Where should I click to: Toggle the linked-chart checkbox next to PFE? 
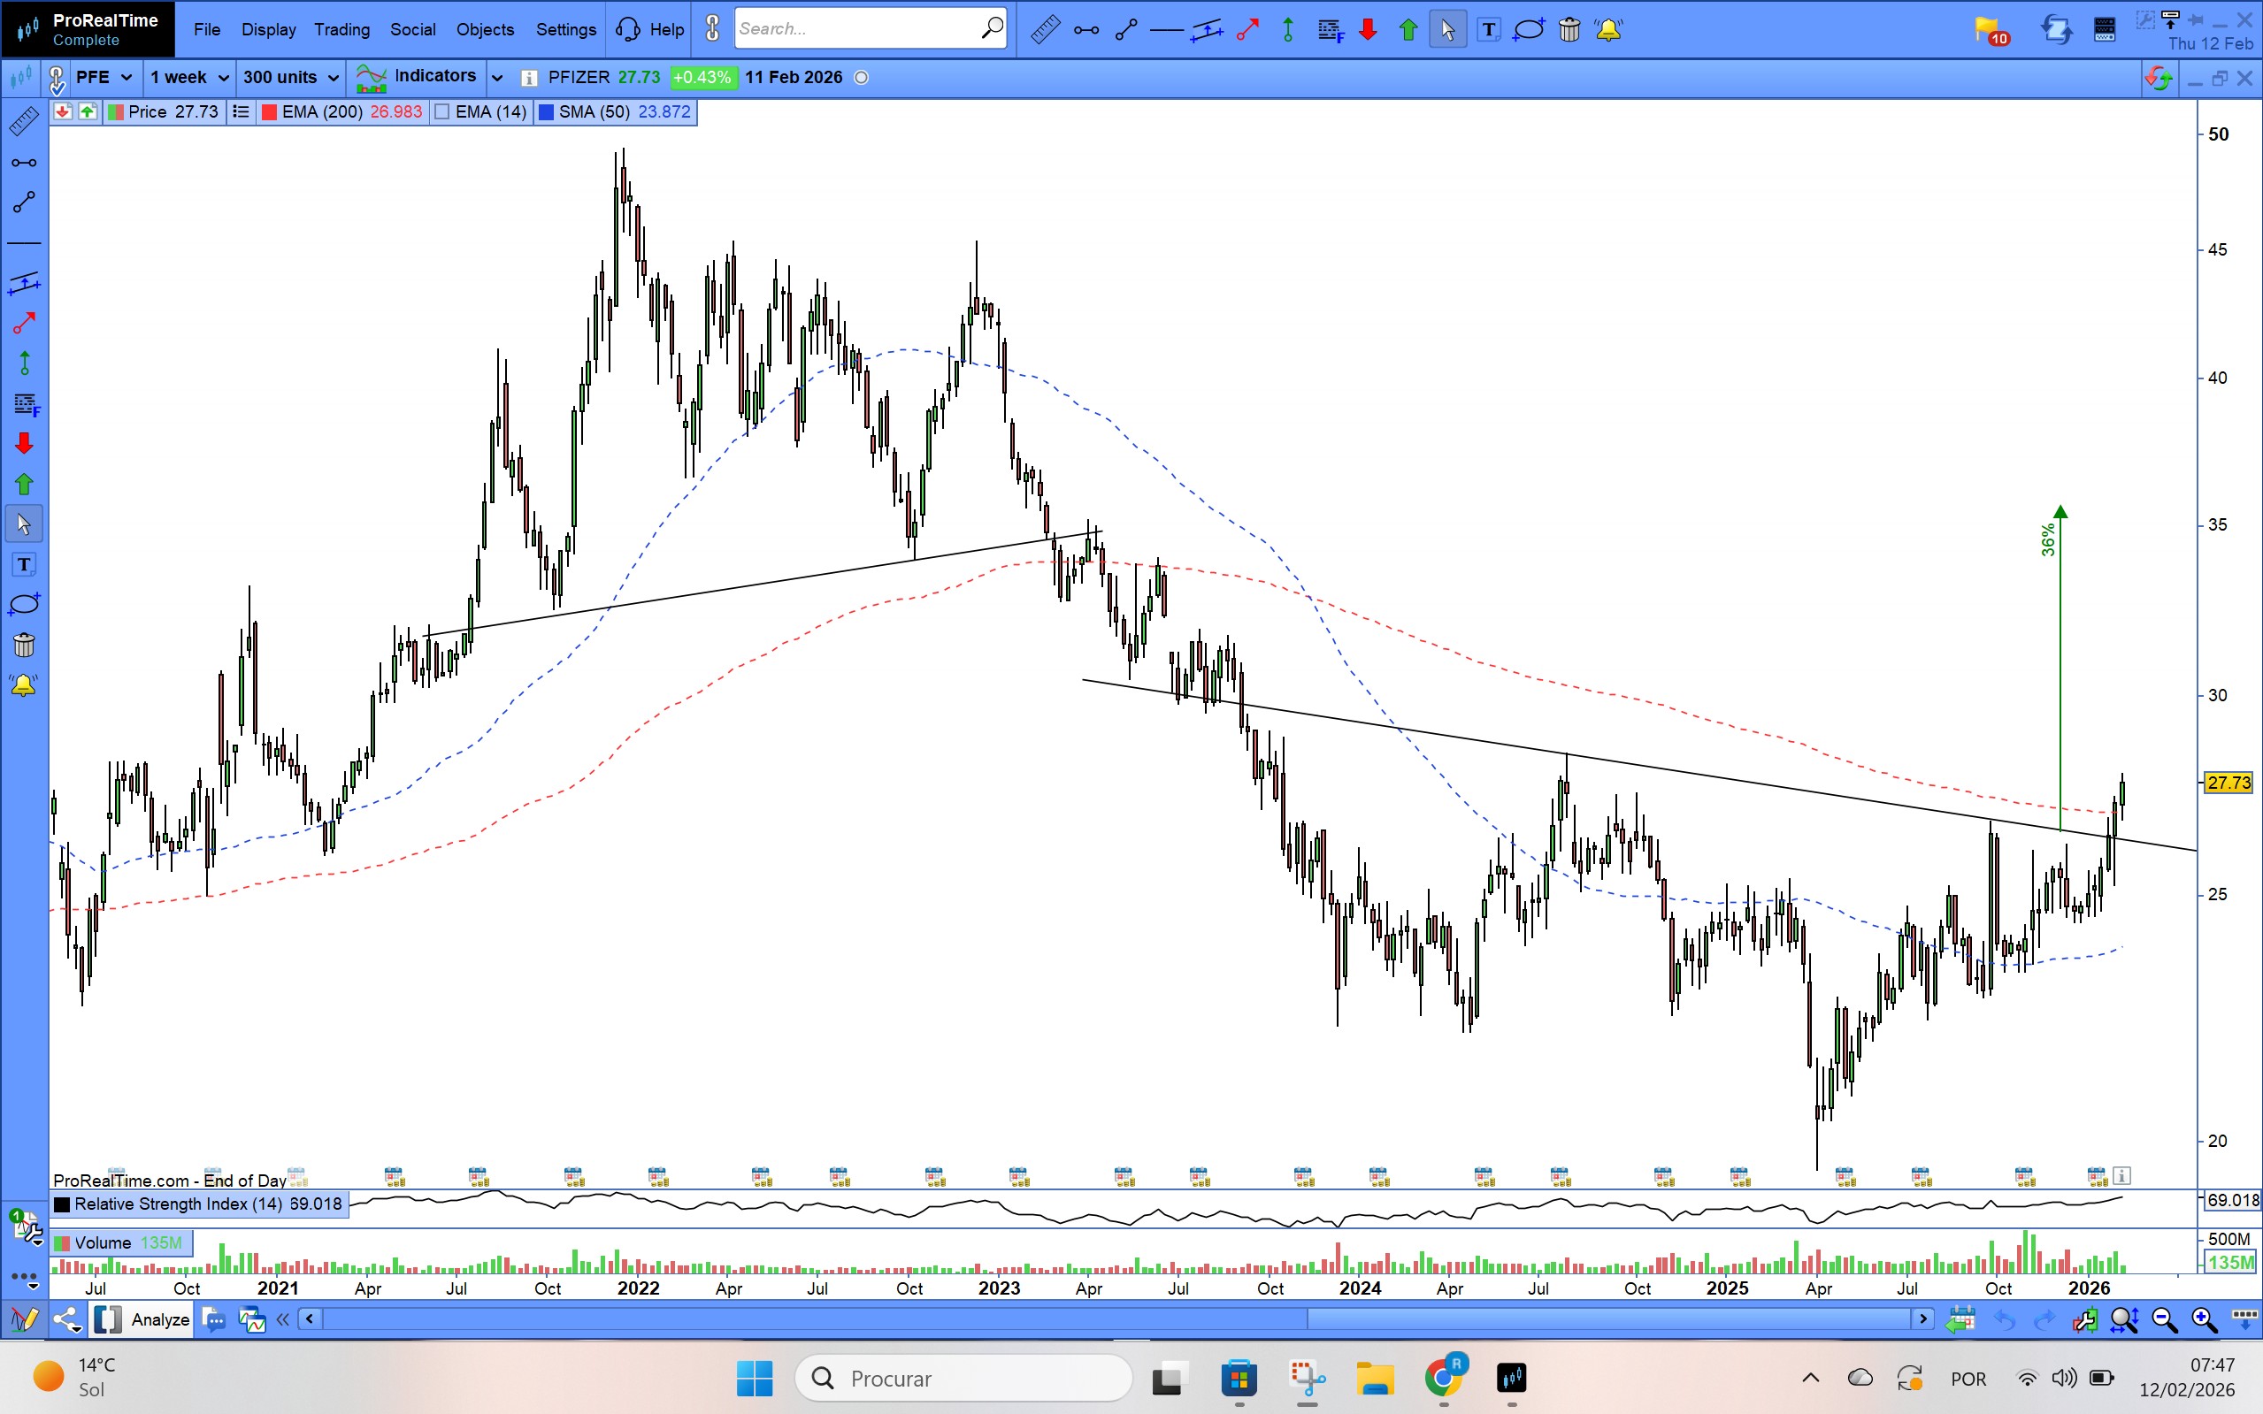[56, 79]
